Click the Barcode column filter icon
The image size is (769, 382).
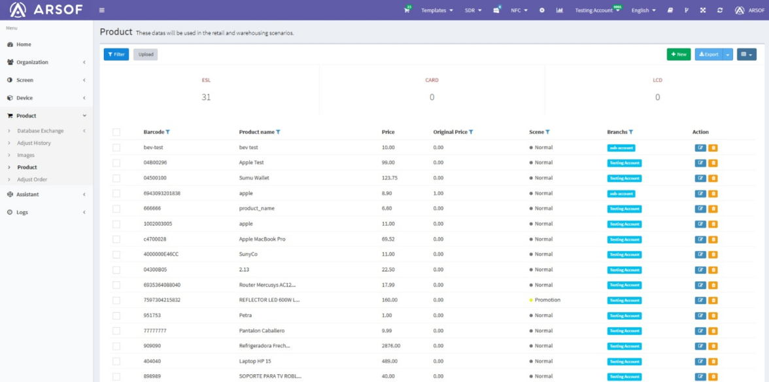168,132
